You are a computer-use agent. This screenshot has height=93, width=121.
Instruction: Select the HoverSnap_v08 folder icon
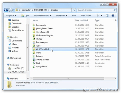[x=34, y=32]
